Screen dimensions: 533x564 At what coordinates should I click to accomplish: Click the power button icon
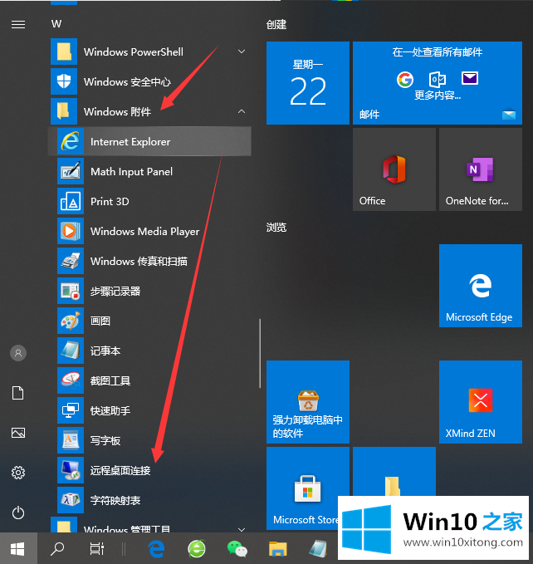(18, 513)
